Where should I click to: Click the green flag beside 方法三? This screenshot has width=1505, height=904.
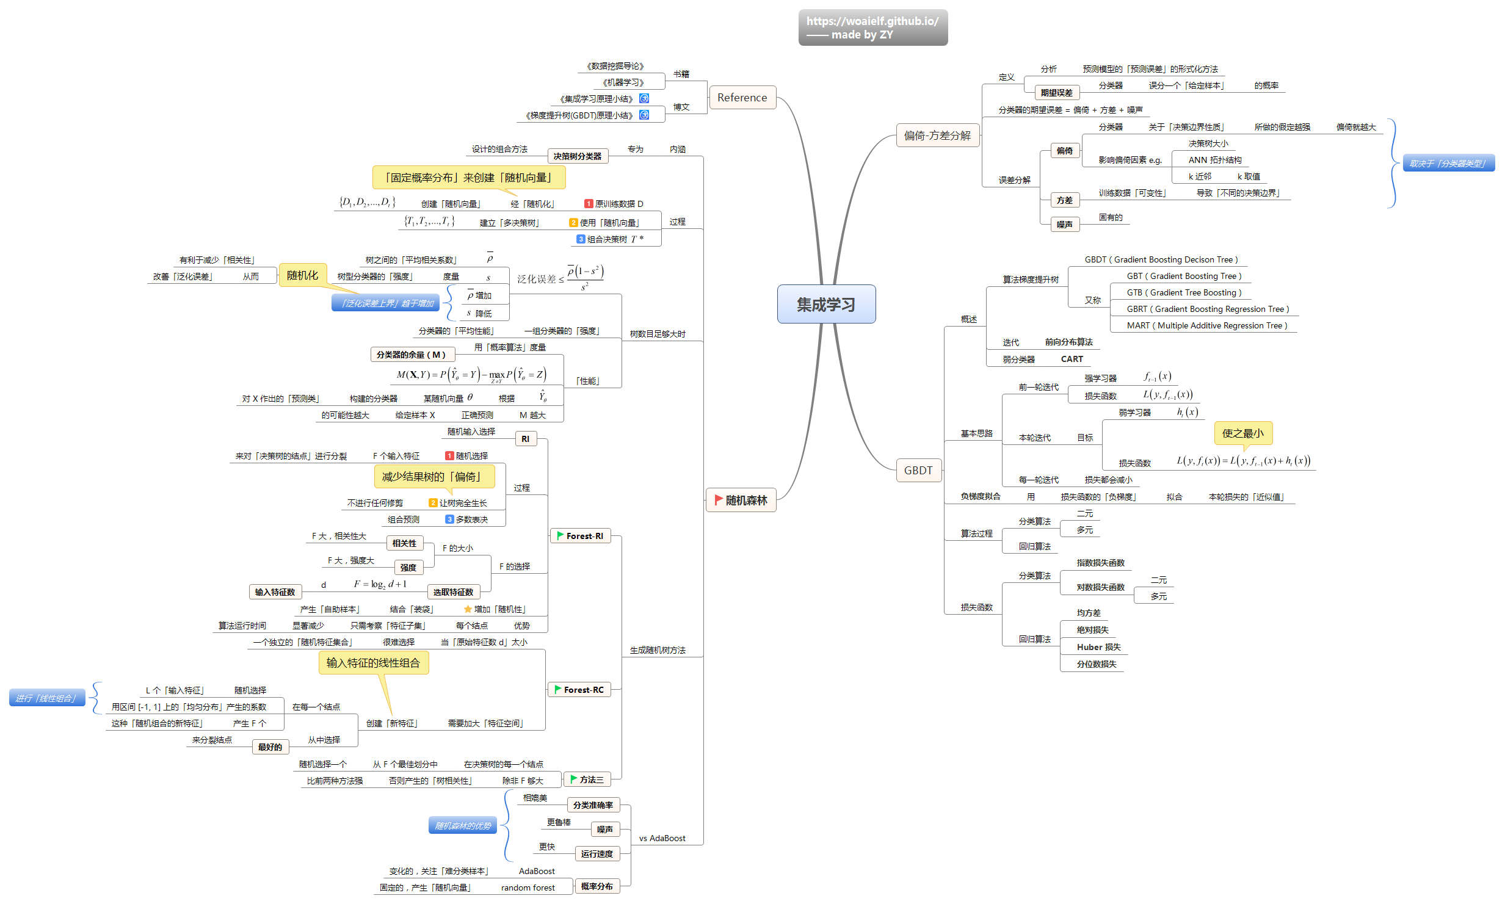tap(573, 779)
